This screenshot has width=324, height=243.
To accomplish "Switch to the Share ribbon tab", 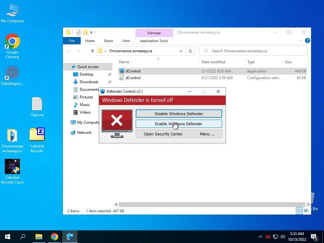I will tap(108, 41).
